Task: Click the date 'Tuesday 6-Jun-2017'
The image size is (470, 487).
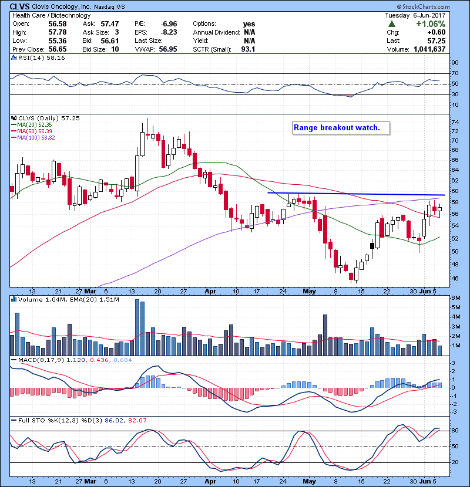Action: (415, 15)
